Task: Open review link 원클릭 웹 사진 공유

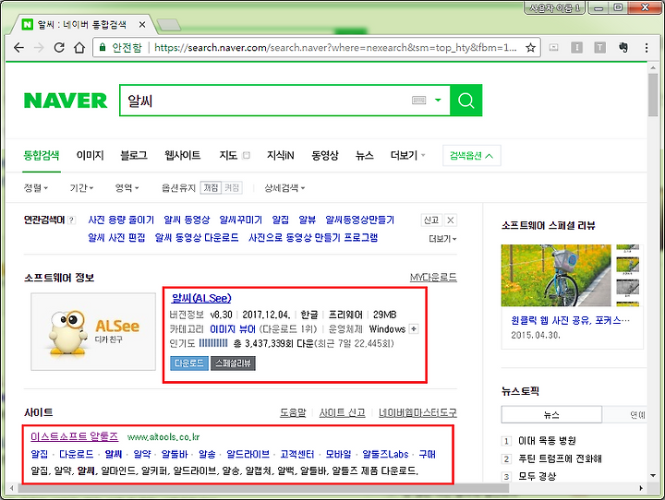Action: 570,320
